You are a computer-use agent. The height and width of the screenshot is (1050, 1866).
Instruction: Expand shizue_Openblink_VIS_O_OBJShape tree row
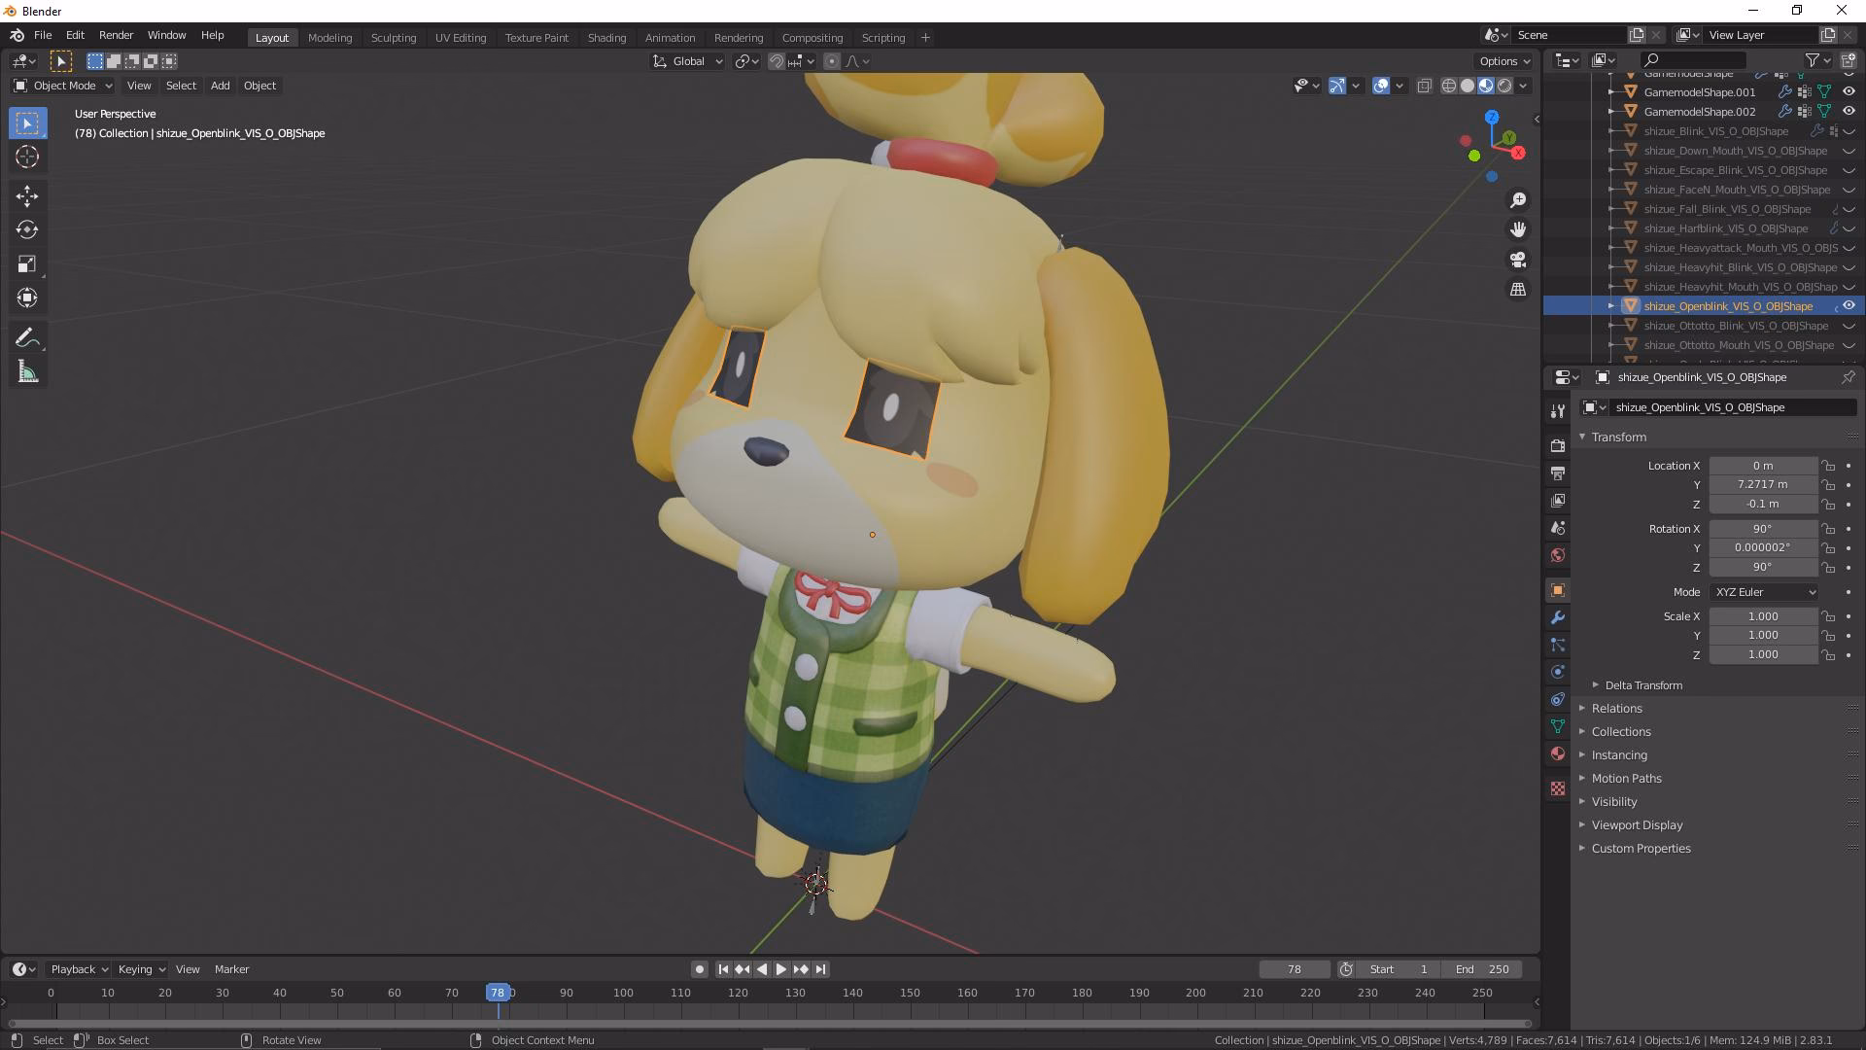tap(1610, 306)
